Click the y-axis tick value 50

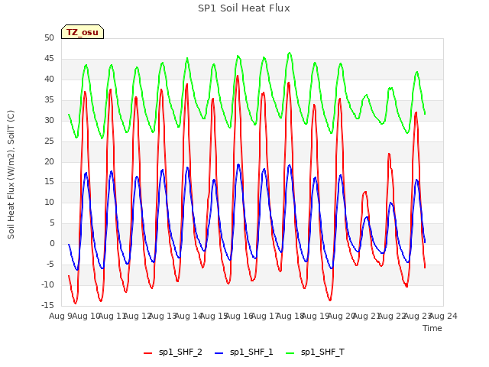(49, 37)
